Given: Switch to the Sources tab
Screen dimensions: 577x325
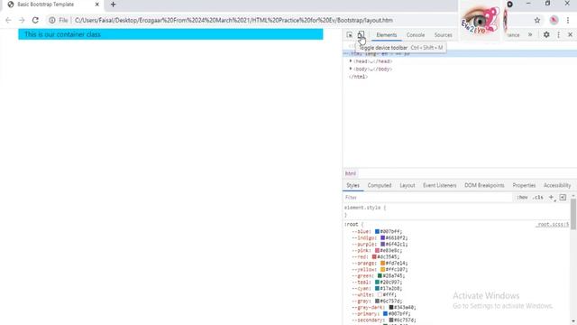Looking at the screenshot, I should coord(443,35).
